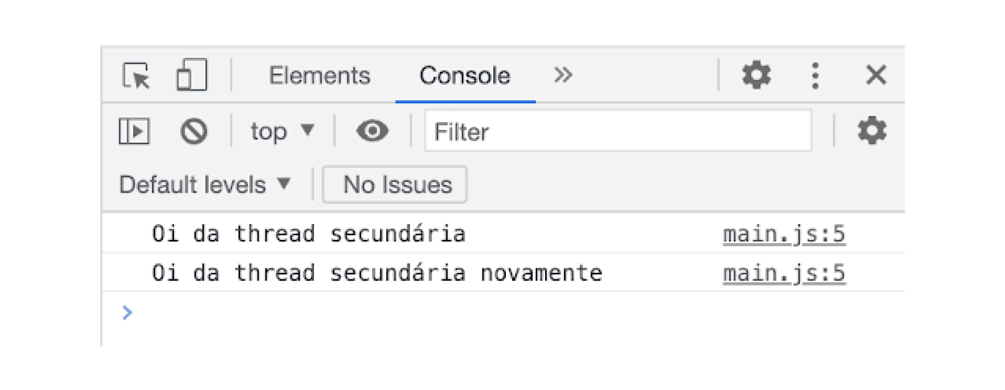Screen dimensions: 1005x390
Task: Create a live expression with eye icon
Action: pos(372,131)
